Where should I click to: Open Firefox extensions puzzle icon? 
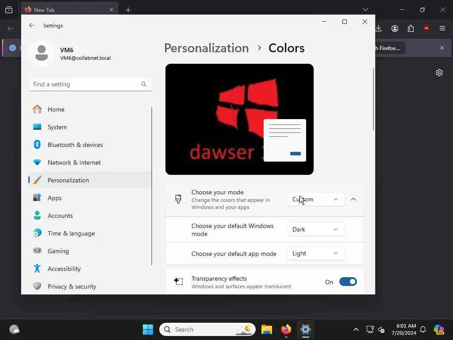coord(411,28)
